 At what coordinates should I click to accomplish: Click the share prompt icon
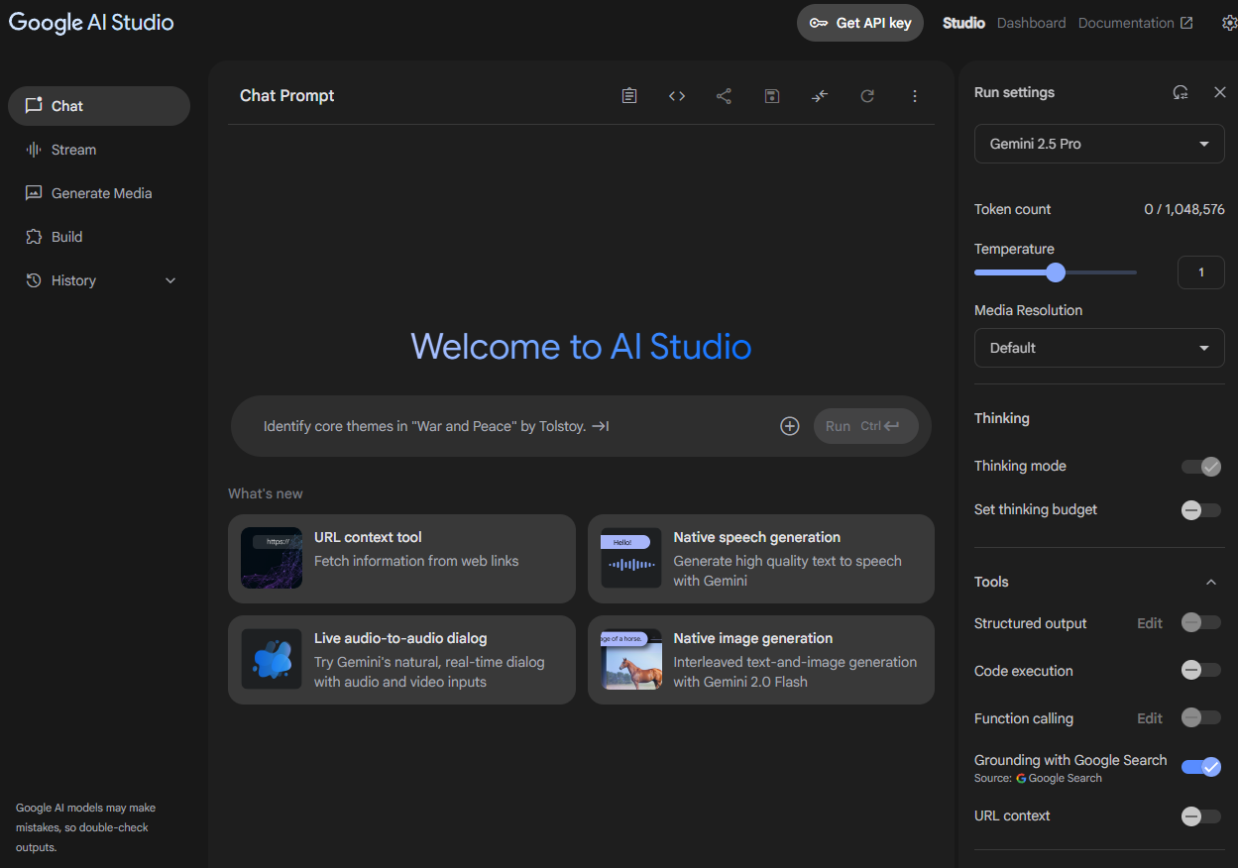(725, 96)
